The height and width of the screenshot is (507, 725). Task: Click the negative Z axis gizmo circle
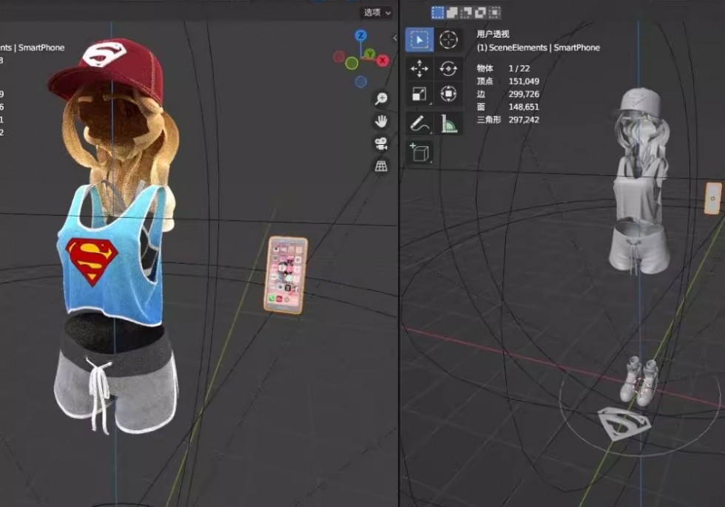tap(361, 82)
